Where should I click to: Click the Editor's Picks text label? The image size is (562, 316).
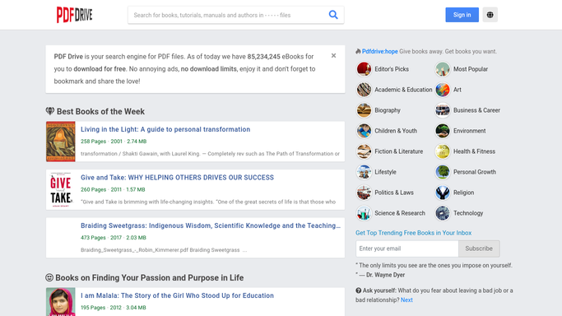coord(392,69)
